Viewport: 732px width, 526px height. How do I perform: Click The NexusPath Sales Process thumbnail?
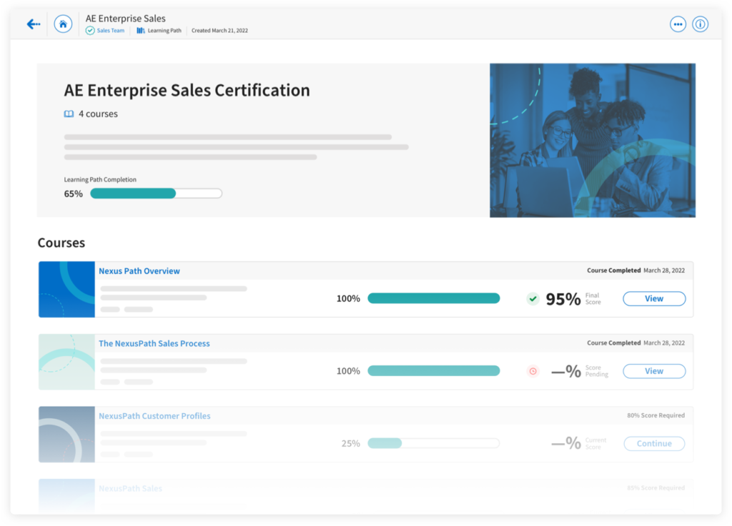point(66,362)
